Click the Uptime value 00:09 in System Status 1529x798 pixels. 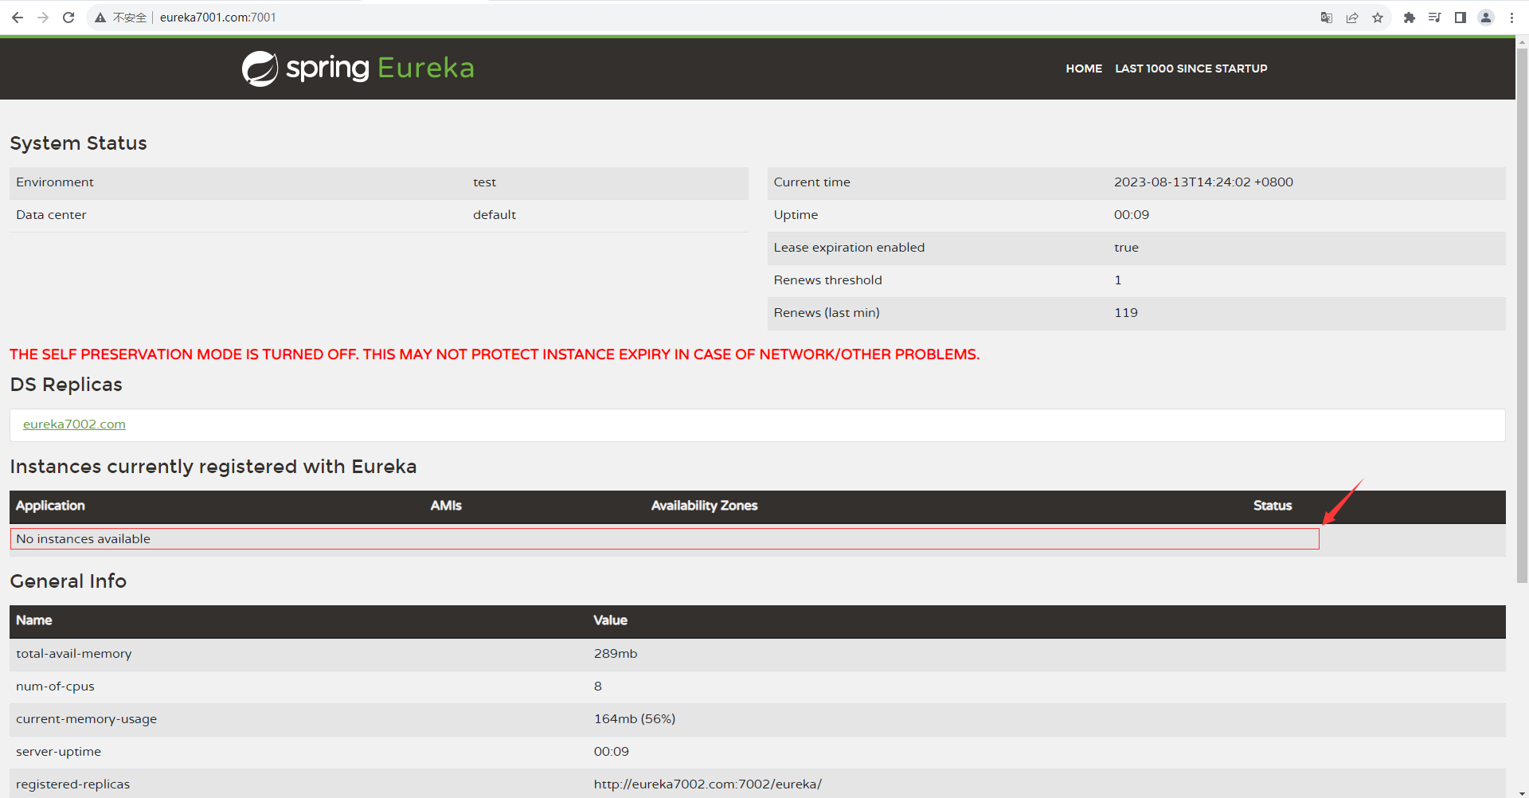pyautogui.click(x=1132, y=215)
